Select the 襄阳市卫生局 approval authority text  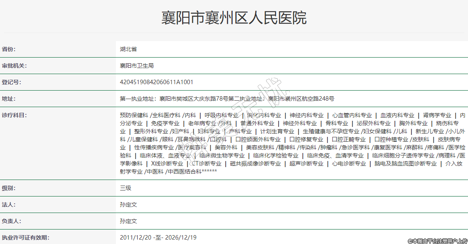136,66
